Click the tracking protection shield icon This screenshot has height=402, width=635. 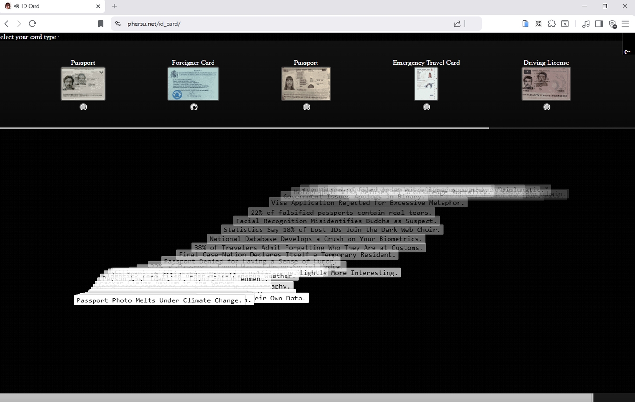pyautogui.click(x=612, y=24)
